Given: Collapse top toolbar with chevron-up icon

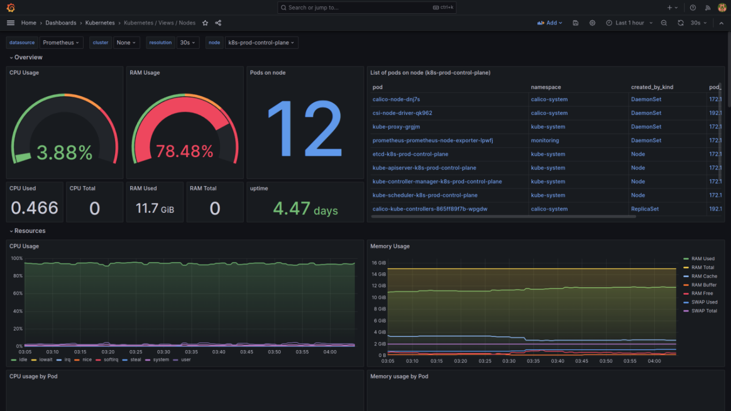Looking at the screenshot, I should point(721,23).
